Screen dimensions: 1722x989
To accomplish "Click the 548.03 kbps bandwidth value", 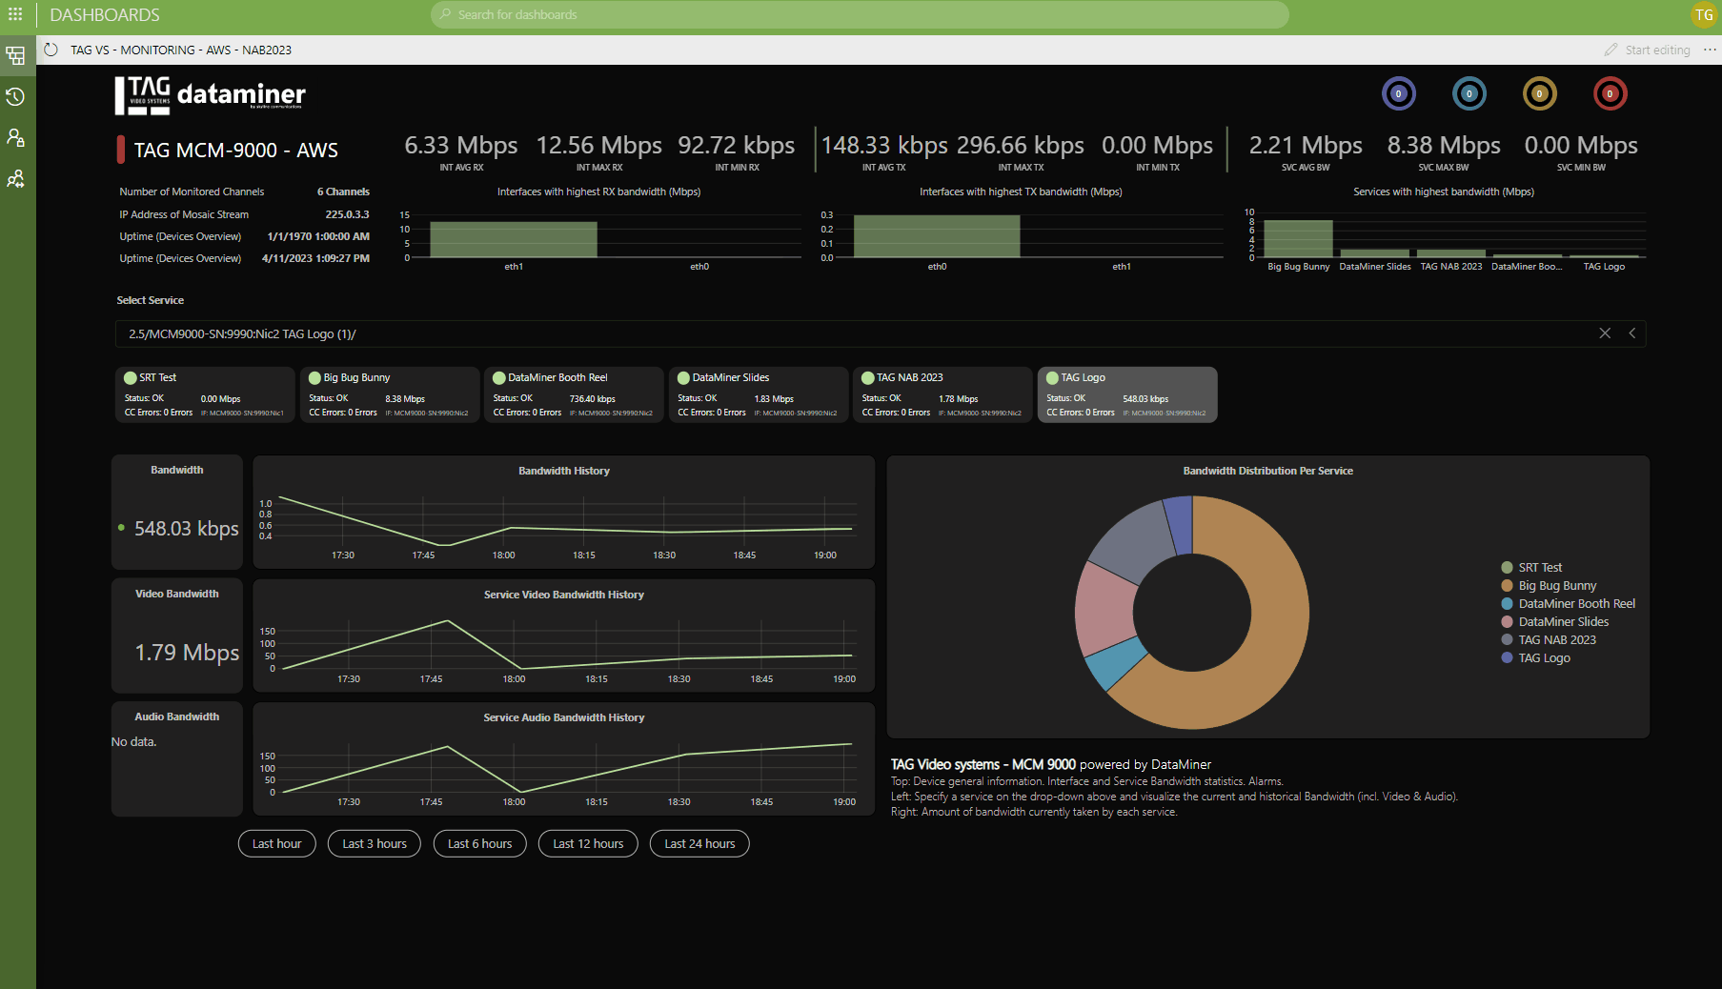I will point(186,528).
